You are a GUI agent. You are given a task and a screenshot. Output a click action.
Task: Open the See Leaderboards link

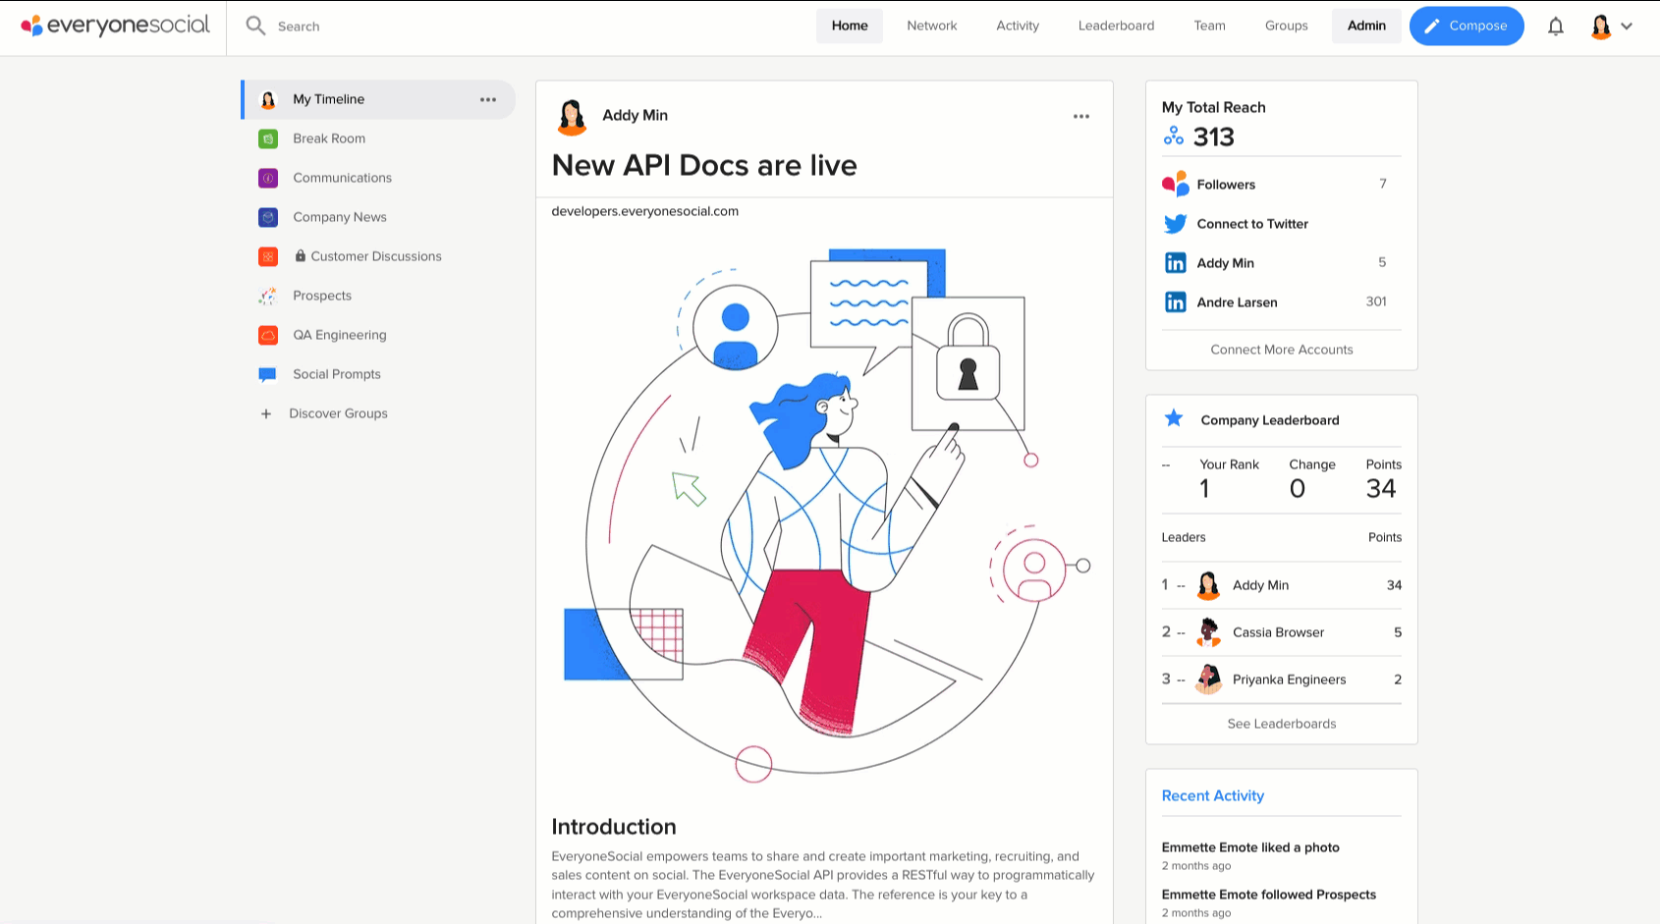(1282, 724)
